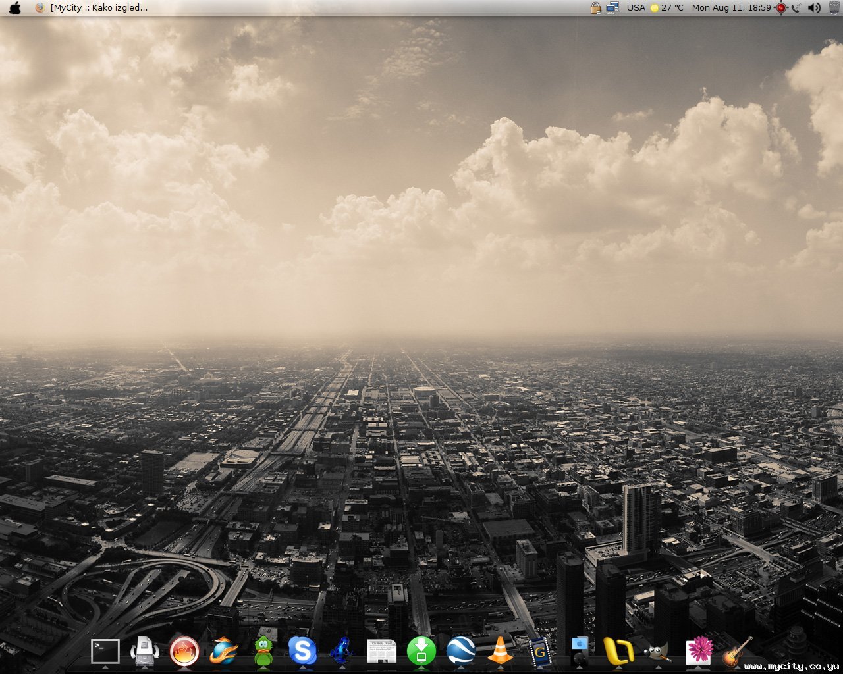Click the network connections tray icon
The width and height of the screenshot is (843, 674).
[x=612, y=8]
